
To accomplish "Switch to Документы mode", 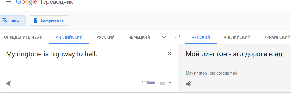I will click(x=49, y=20).
